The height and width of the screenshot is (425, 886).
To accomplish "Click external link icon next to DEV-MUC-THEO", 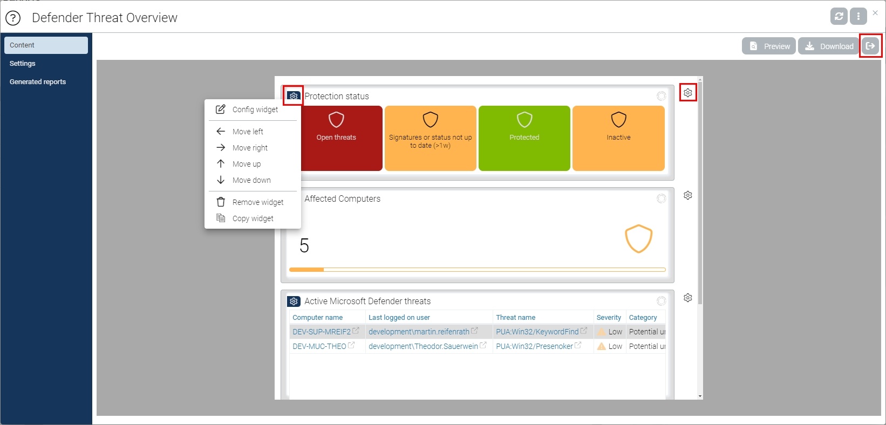I will click(351, 345).
